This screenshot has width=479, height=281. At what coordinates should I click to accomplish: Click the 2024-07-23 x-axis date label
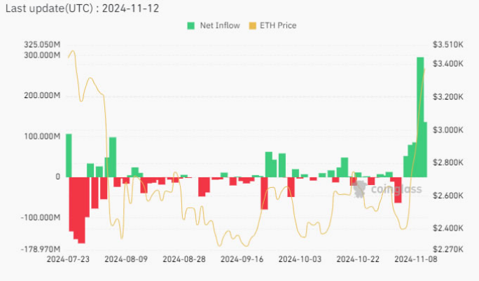click(x=68, y=259)
